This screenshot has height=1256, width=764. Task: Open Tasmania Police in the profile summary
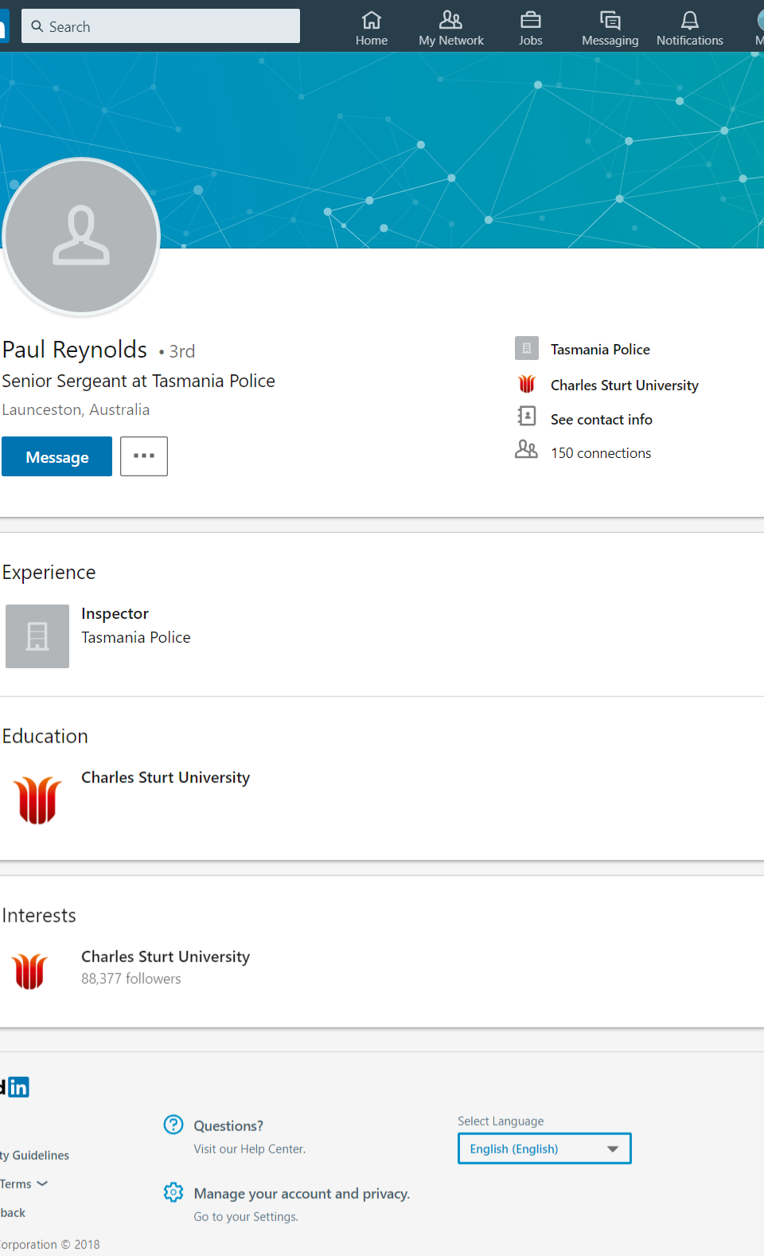coord(600,350)
